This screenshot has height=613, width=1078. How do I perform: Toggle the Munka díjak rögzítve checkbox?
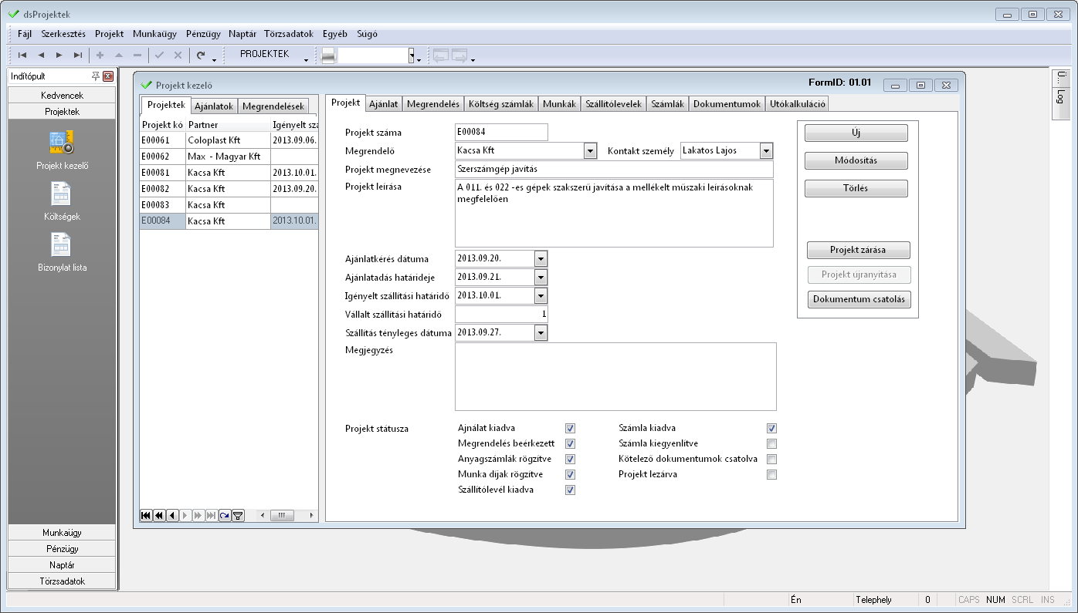(x=571, y=474)
